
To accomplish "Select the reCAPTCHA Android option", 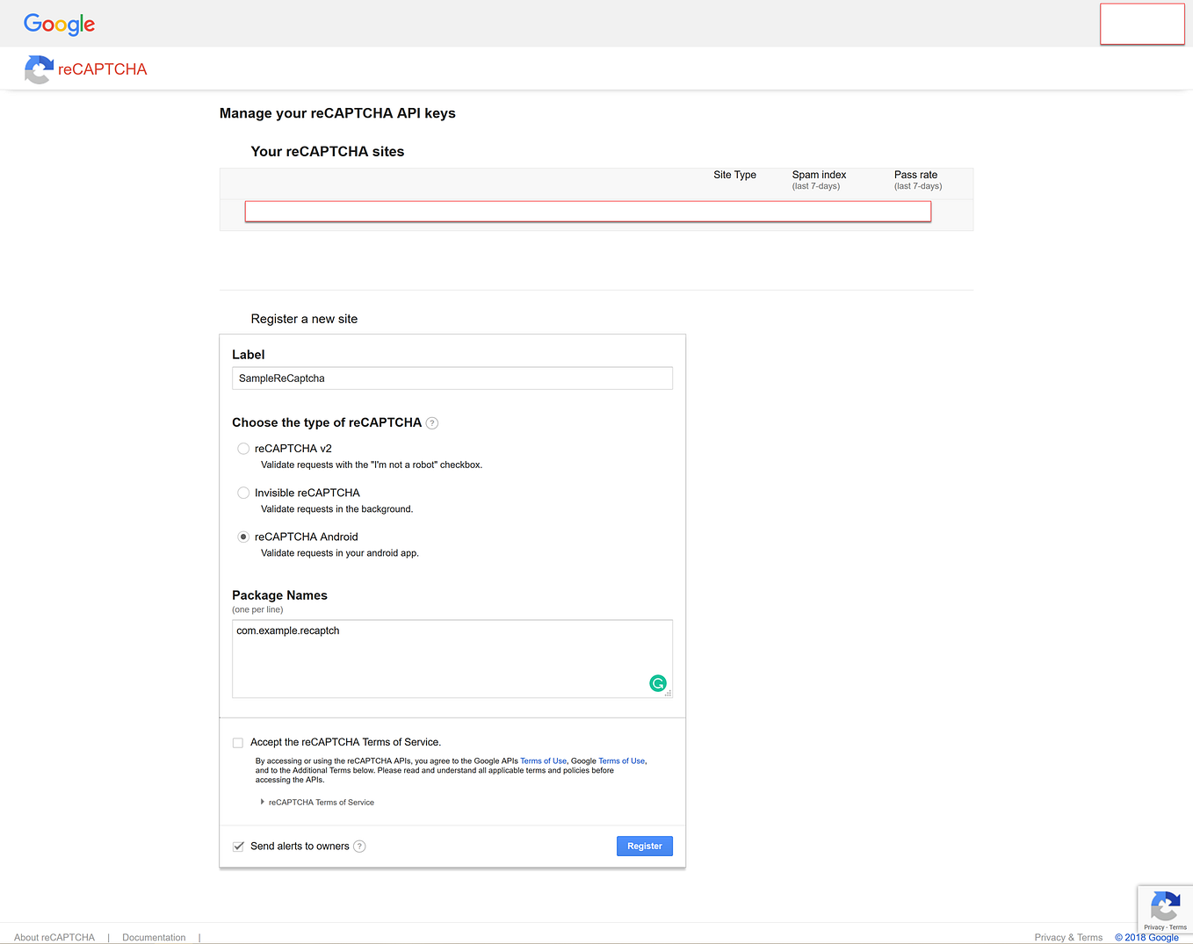I will point(242,537).
